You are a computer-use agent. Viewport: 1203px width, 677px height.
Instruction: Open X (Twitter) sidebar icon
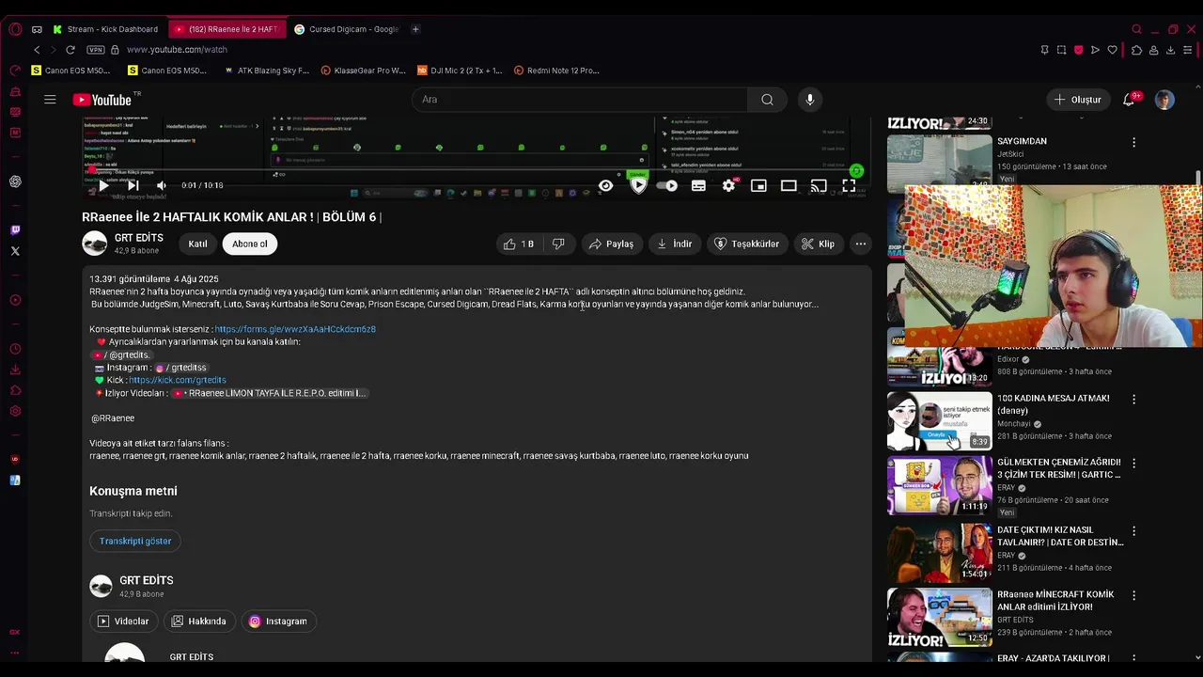15,251
